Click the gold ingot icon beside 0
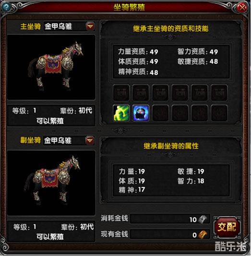This screenshot has height=256, width=251. pos(203,235)
